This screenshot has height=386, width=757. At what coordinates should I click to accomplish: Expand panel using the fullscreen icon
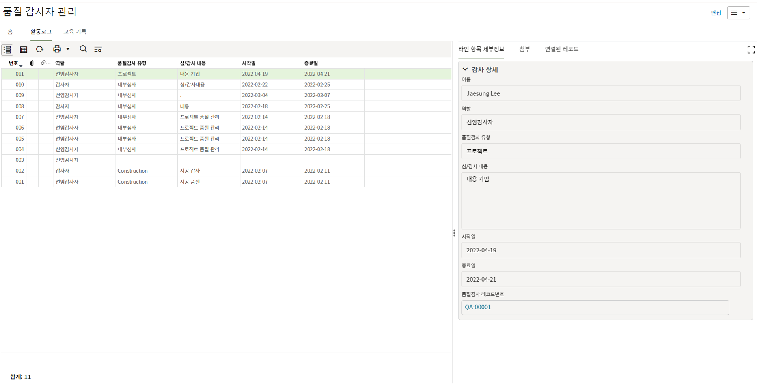coord(751,50)
